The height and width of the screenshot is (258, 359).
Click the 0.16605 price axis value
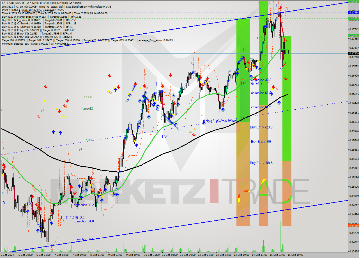click(x=353, y=94)
